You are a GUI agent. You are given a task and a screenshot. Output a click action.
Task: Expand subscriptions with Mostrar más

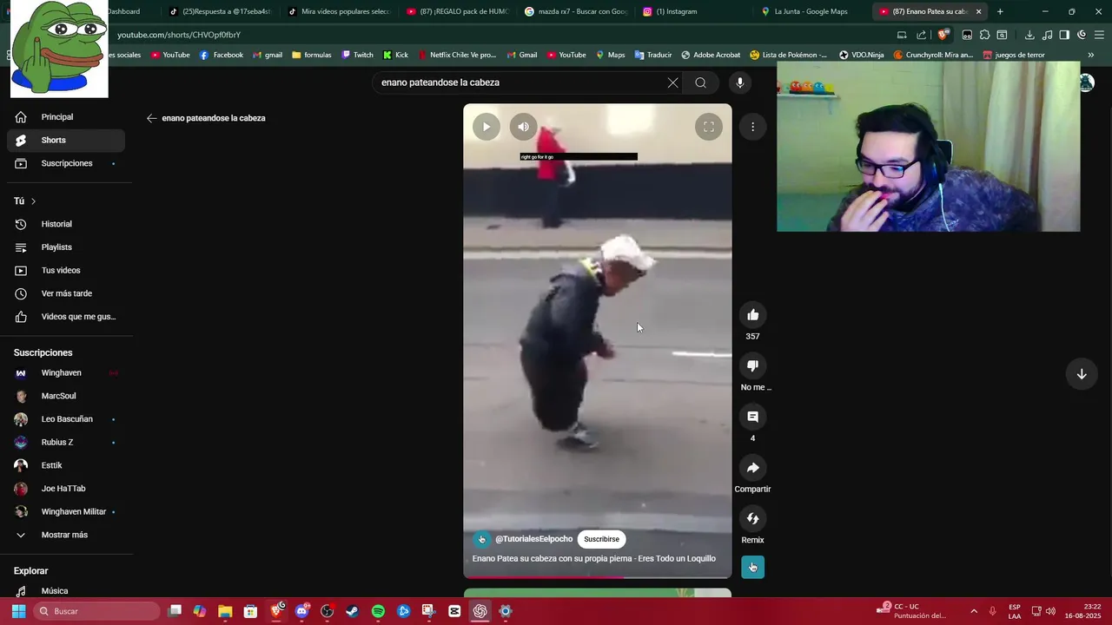(66, 535)
